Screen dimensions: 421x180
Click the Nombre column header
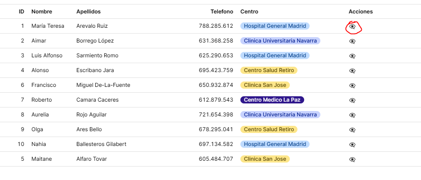click(42, 12)
